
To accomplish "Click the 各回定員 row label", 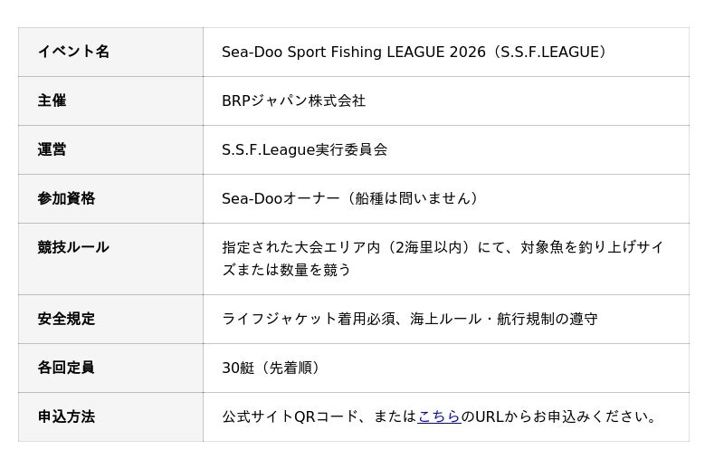I will tap(66, 368).
